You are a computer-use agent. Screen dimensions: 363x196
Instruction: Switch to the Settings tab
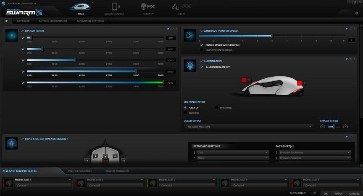23,21
